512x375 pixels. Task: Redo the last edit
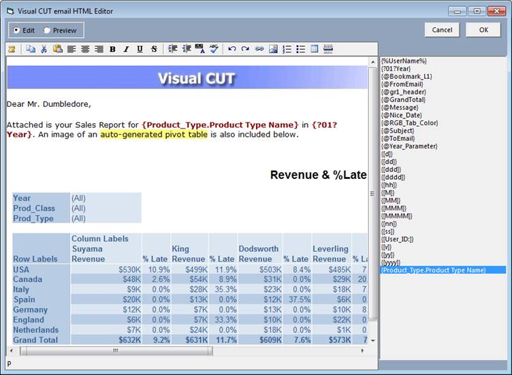[x=245, y=49]
